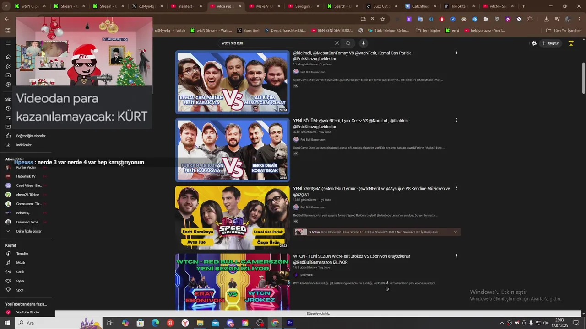Image resolution: width=586 pixels, height=329 pixels.
Task: Open a new browser tab
Action: tap(523, 6)
